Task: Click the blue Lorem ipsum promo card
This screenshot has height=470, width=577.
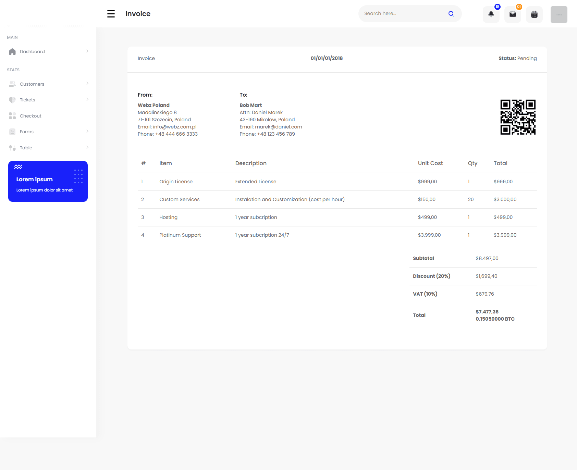Action: (x=48, y=181)
